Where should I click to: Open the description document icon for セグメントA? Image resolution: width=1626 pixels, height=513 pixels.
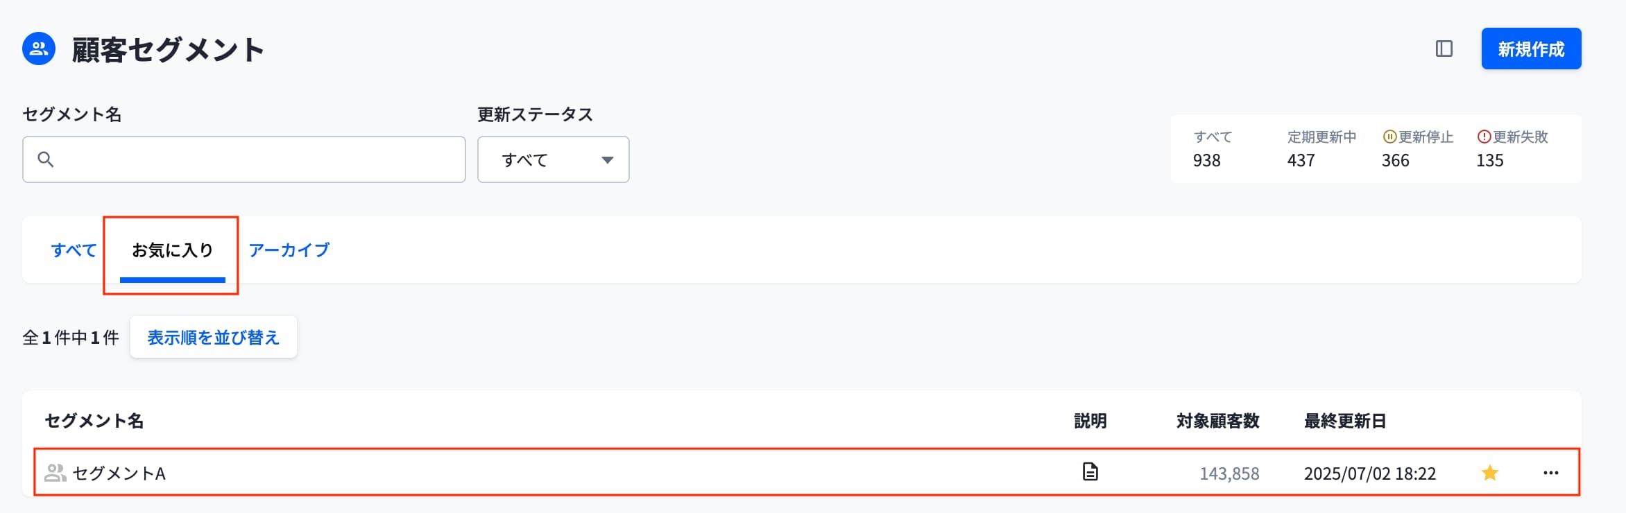coord(1090,472)
